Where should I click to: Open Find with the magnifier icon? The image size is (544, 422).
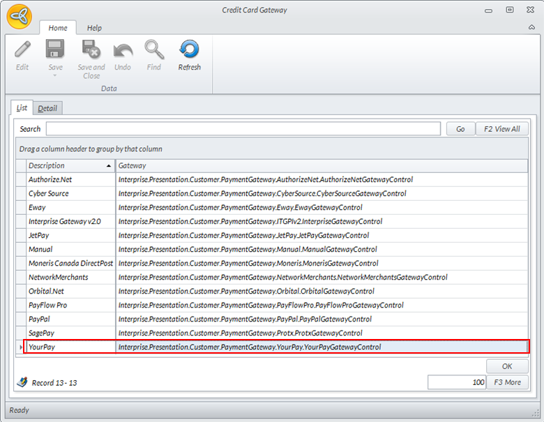[x=153, y=50]
